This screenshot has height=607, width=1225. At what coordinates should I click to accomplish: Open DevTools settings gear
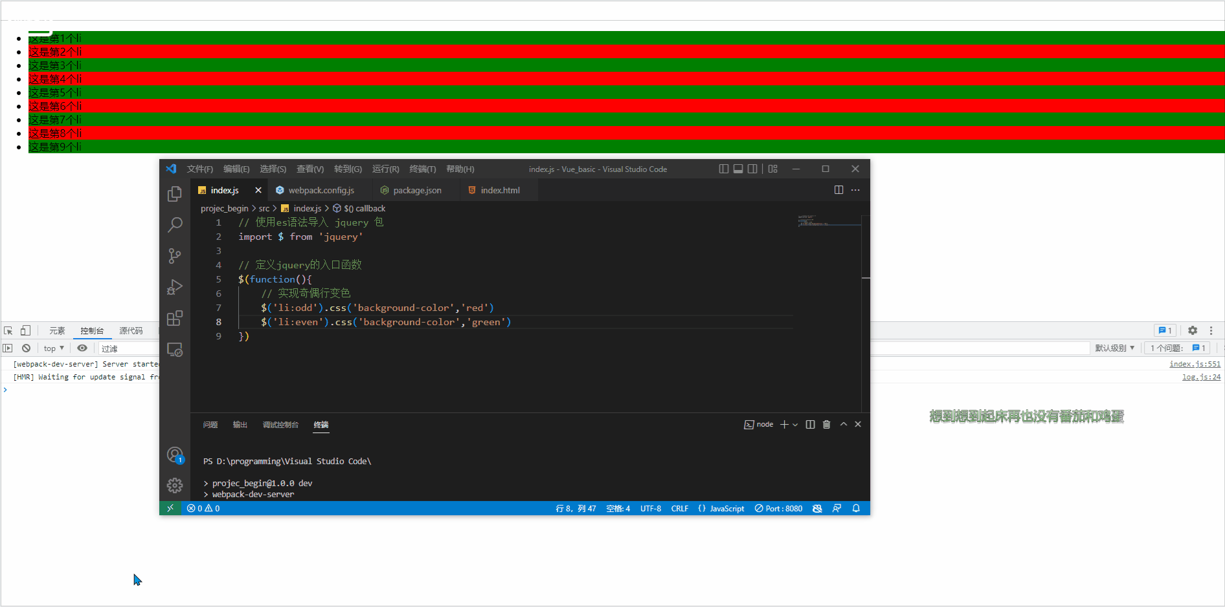pos(1193,330)
